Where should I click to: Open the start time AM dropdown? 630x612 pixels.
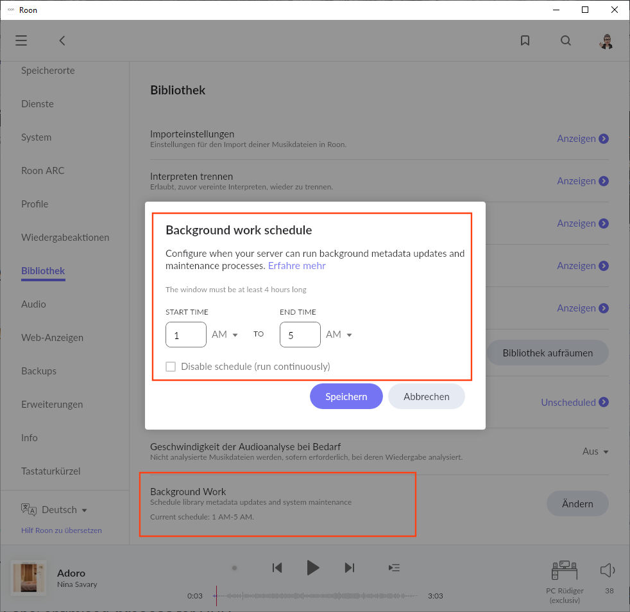(225, 335)
